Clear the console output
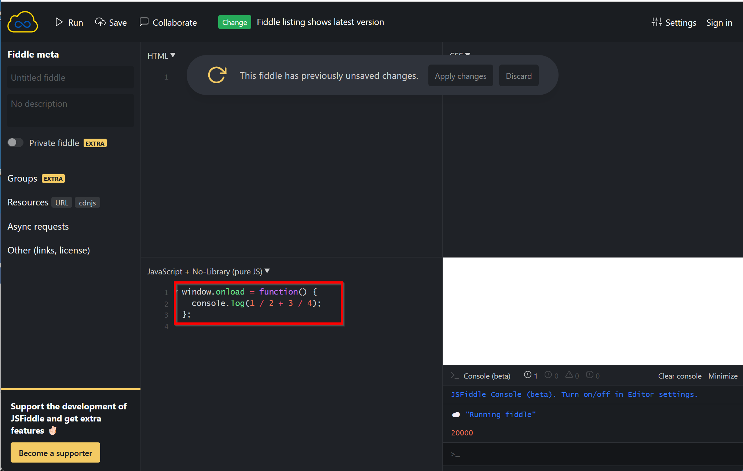Viewport: 743px width, 471px height. pos(680,376)
